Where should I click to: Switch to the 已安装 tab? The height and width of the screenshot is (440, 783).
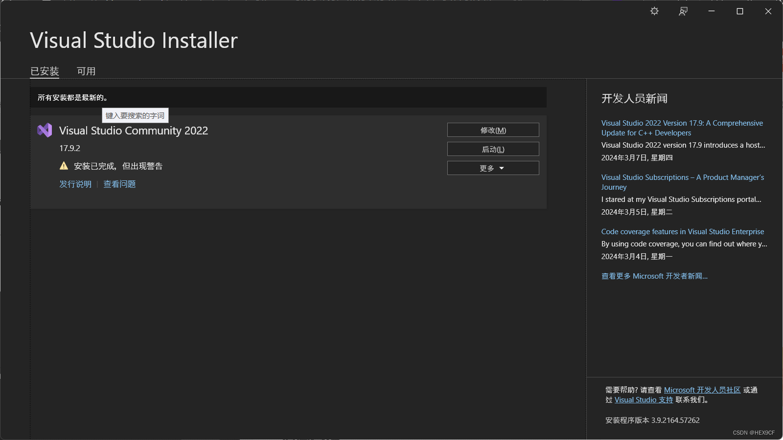point(45,71)
